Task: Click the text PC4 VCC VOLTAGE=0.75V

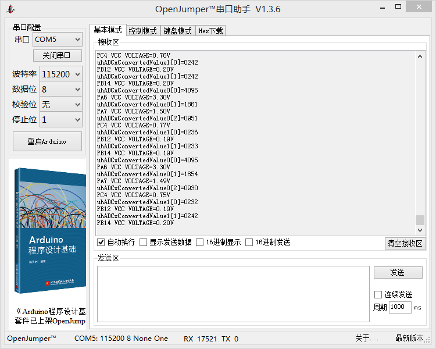Action: [134, 195]
